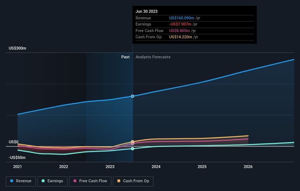
Task: Click the 2021 x-axis label
Action: (18, 167)
